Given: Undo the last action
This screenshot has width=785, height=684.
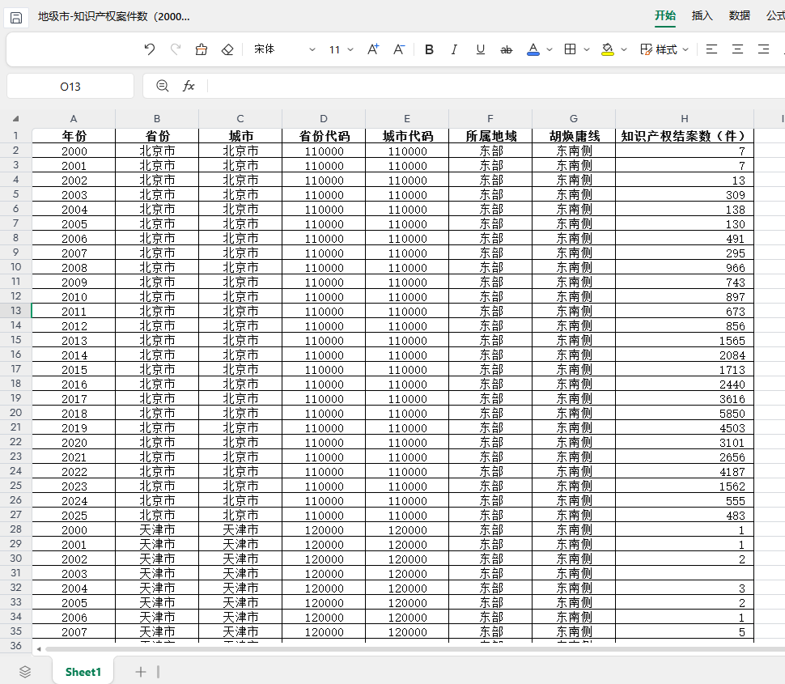Looking at the screenshot, I should [x=149, y=49].
